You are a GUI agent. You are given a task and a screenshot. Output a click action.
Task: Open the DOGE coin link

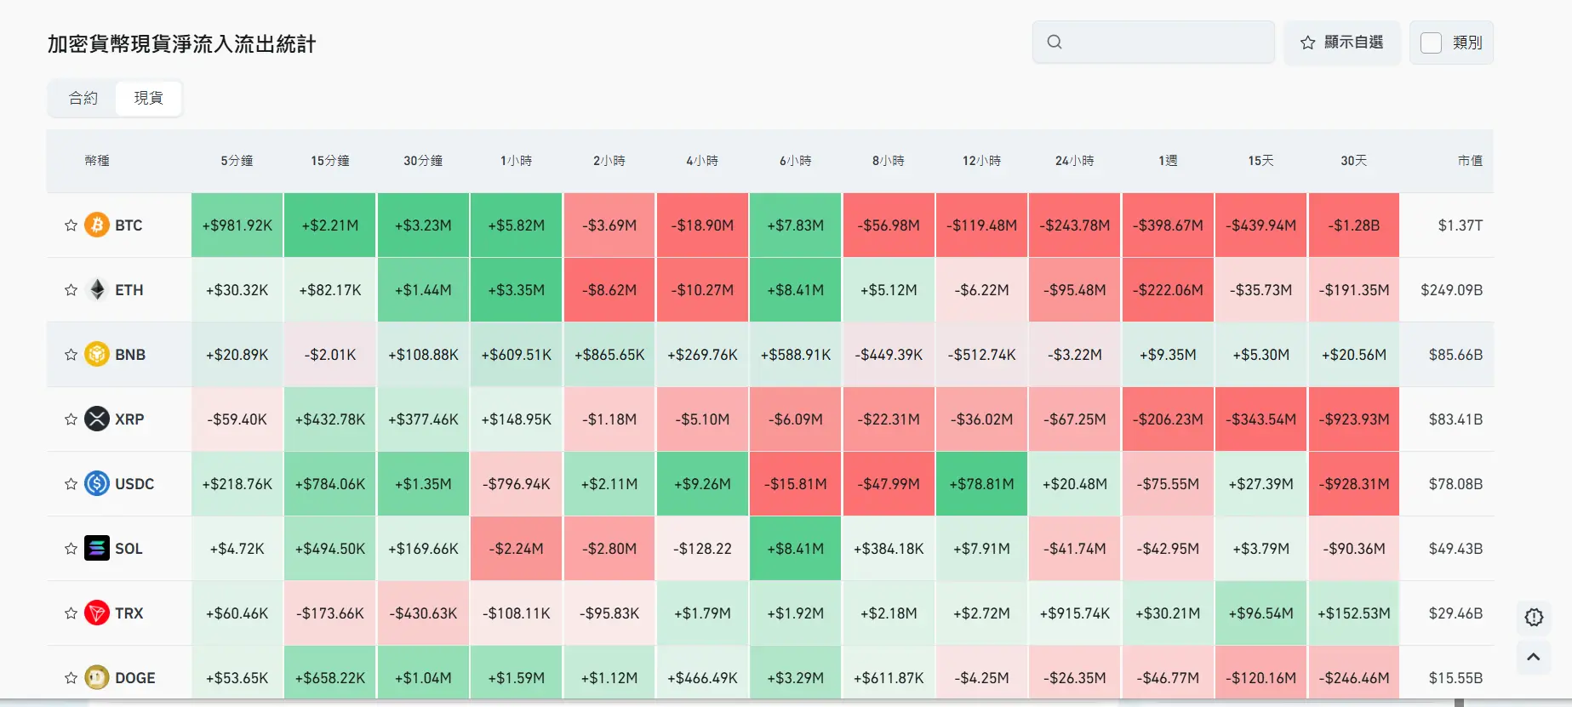point(135,678)
